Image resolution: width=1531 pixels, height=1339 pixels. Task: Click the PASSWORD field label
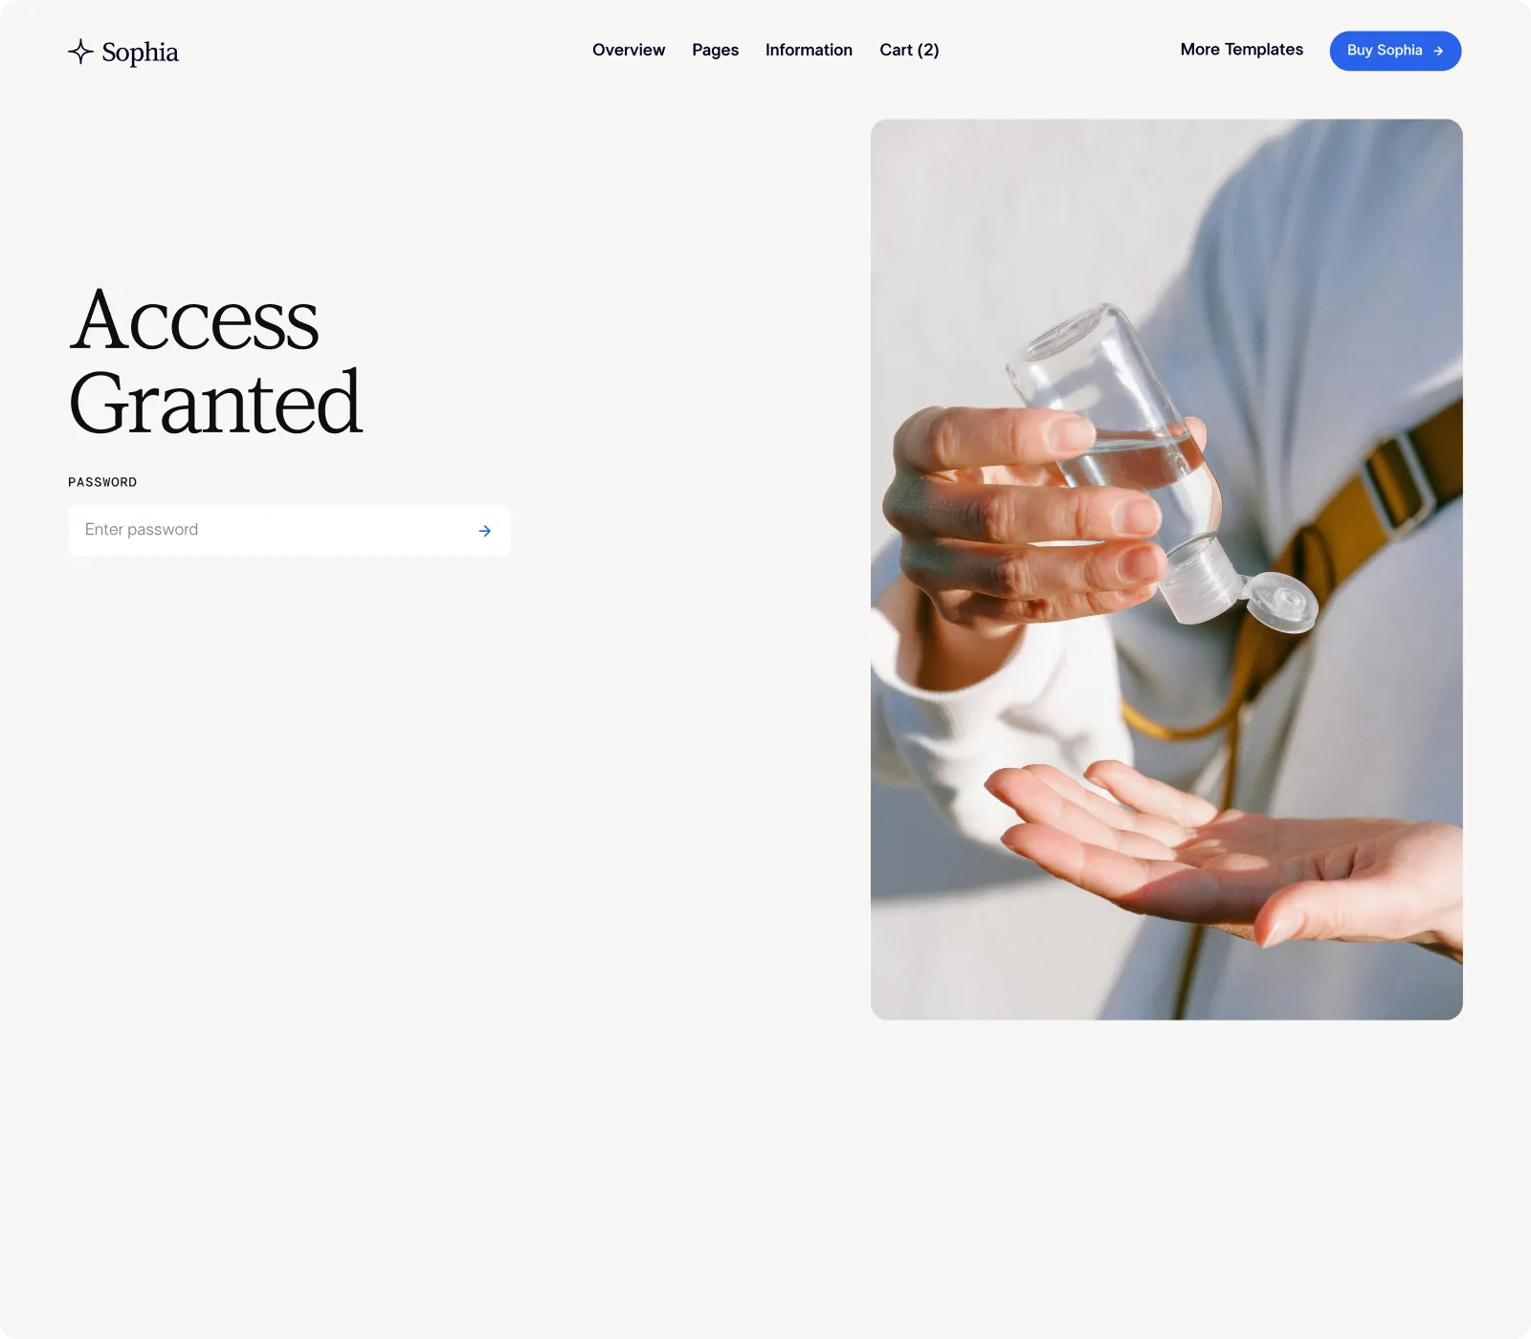[x=102, y=482]
